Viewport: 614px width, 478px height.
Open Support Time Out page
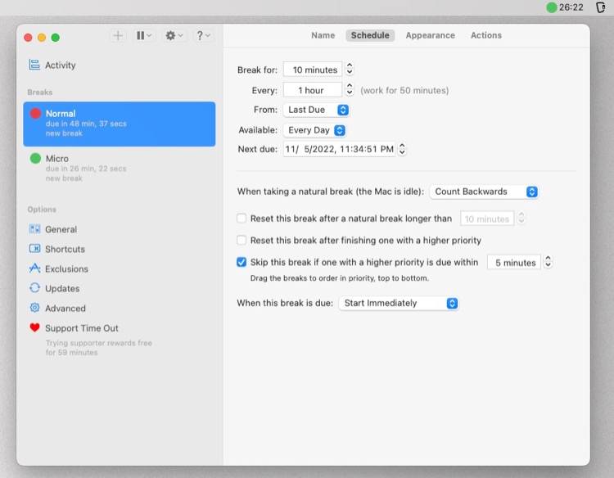coord(81,328)
